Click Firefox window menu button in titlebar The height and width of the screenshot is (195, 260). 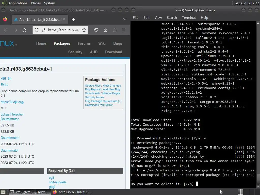(3, 10)
